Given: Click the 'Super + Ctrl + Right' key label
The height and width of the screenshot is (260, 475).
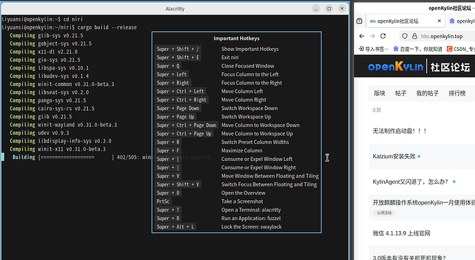Looking at the screenshot, I should 182,100.
